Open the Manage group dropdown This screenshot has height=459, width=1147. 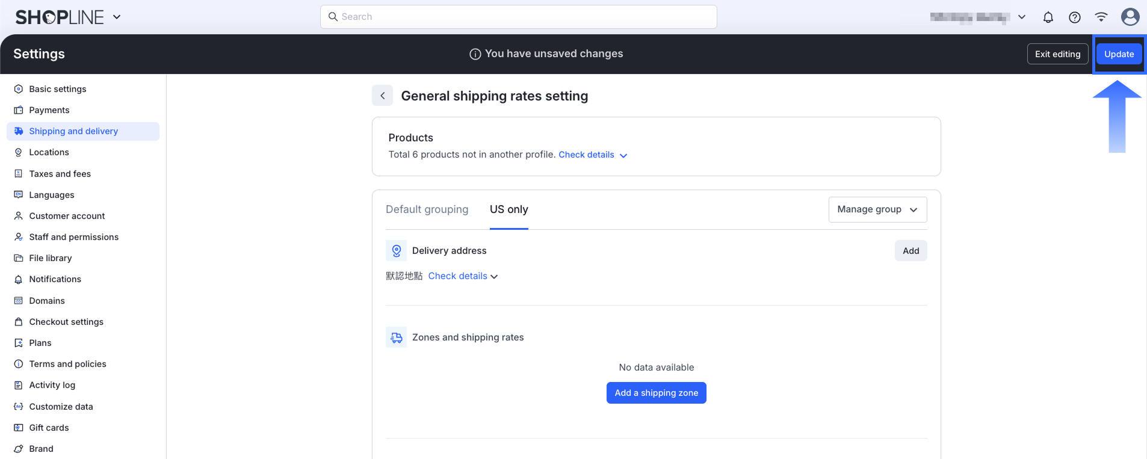877,209
